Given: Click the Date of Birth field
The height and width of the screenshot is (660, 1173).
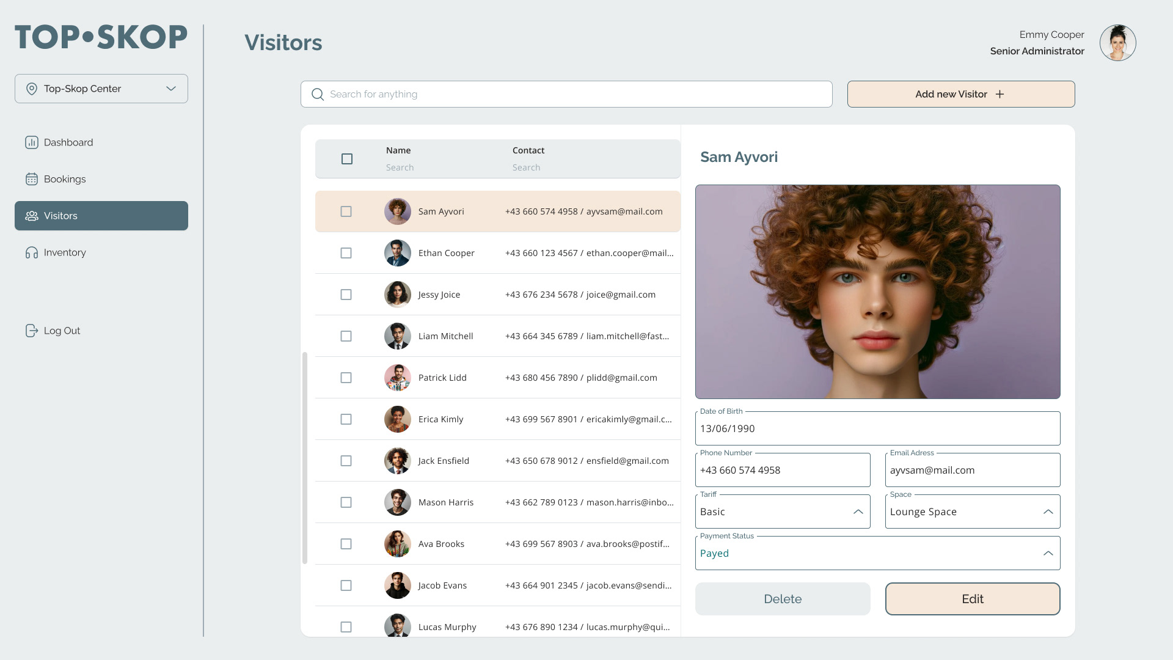Looking at the screenshot, I should click(x=877, y=428).
